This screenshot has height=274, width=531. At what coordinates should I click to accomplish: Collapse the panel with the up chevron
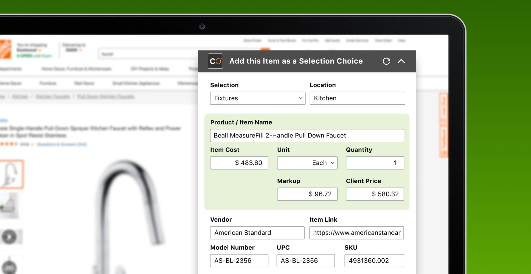tap(401, 61)
